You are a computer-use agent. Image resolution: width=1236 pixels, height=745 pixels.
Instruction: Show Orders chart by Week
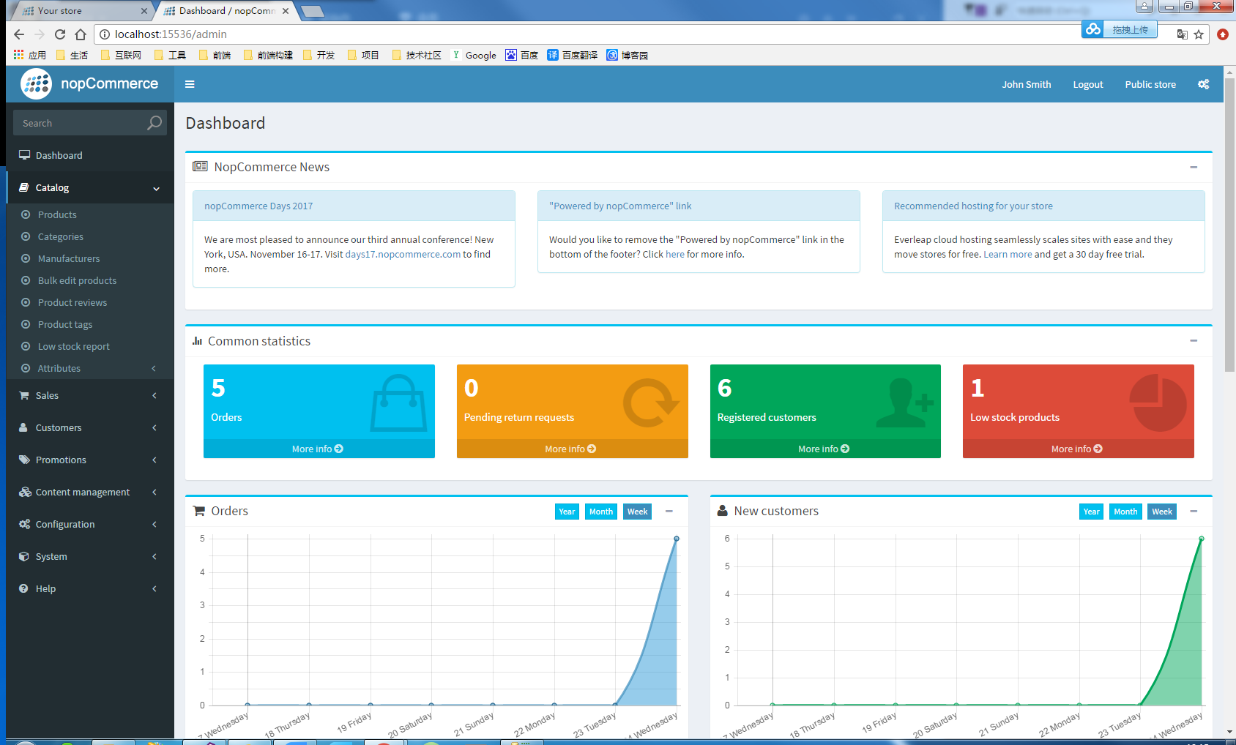(637, 512)
